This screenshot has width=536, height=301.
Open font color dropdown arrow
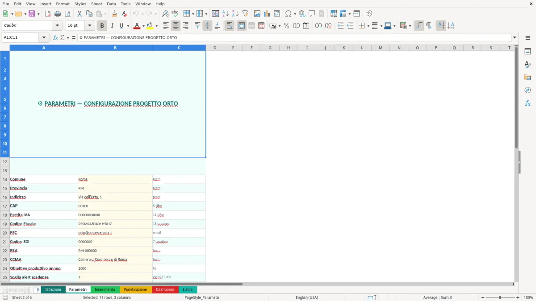pos(143,26)
